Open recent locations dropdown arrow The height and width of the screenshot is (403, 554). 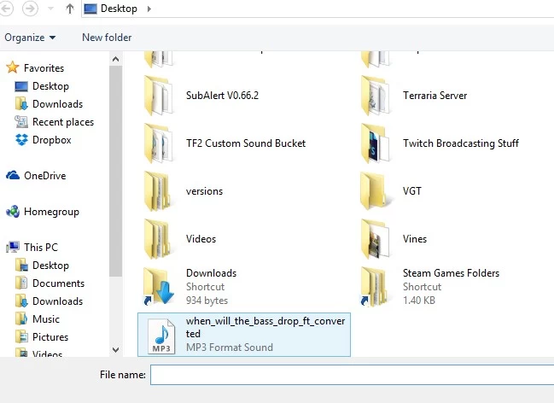point(50,9)
